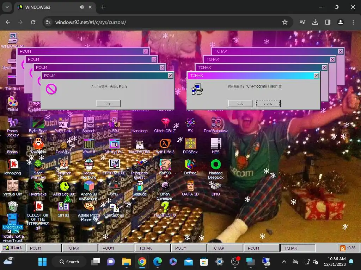Screen dimensions: 361x270
Task: Close the rearmost TCHAK window
Action: tap(341, 51)
